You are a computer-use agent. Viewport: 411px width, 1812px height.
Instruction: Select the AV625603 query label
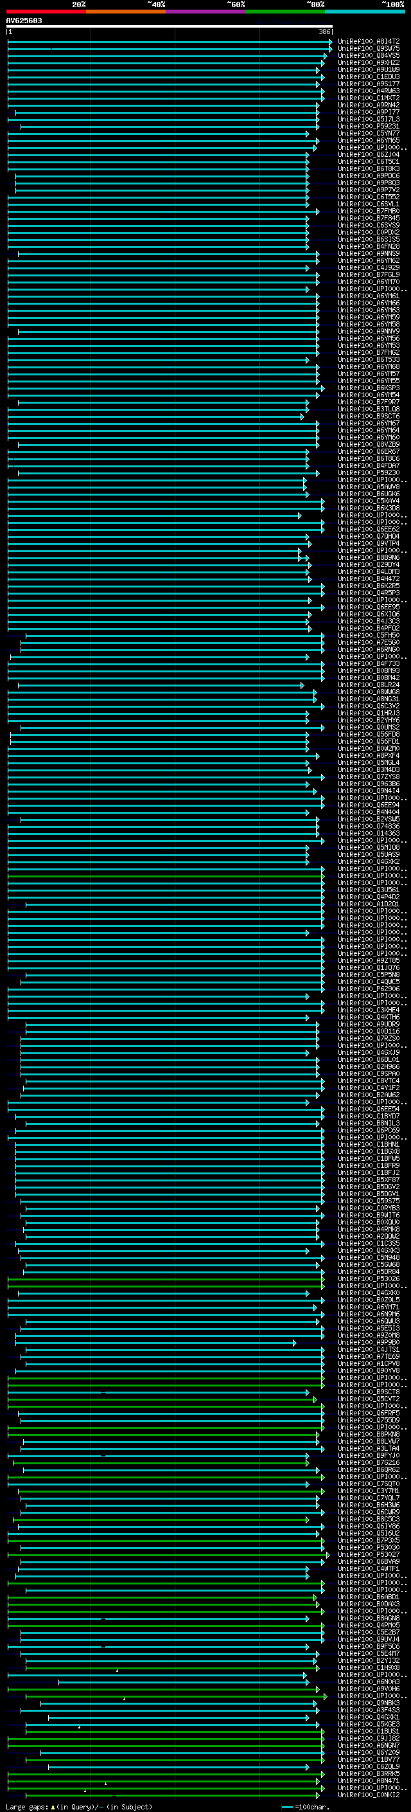coord(24,21)
